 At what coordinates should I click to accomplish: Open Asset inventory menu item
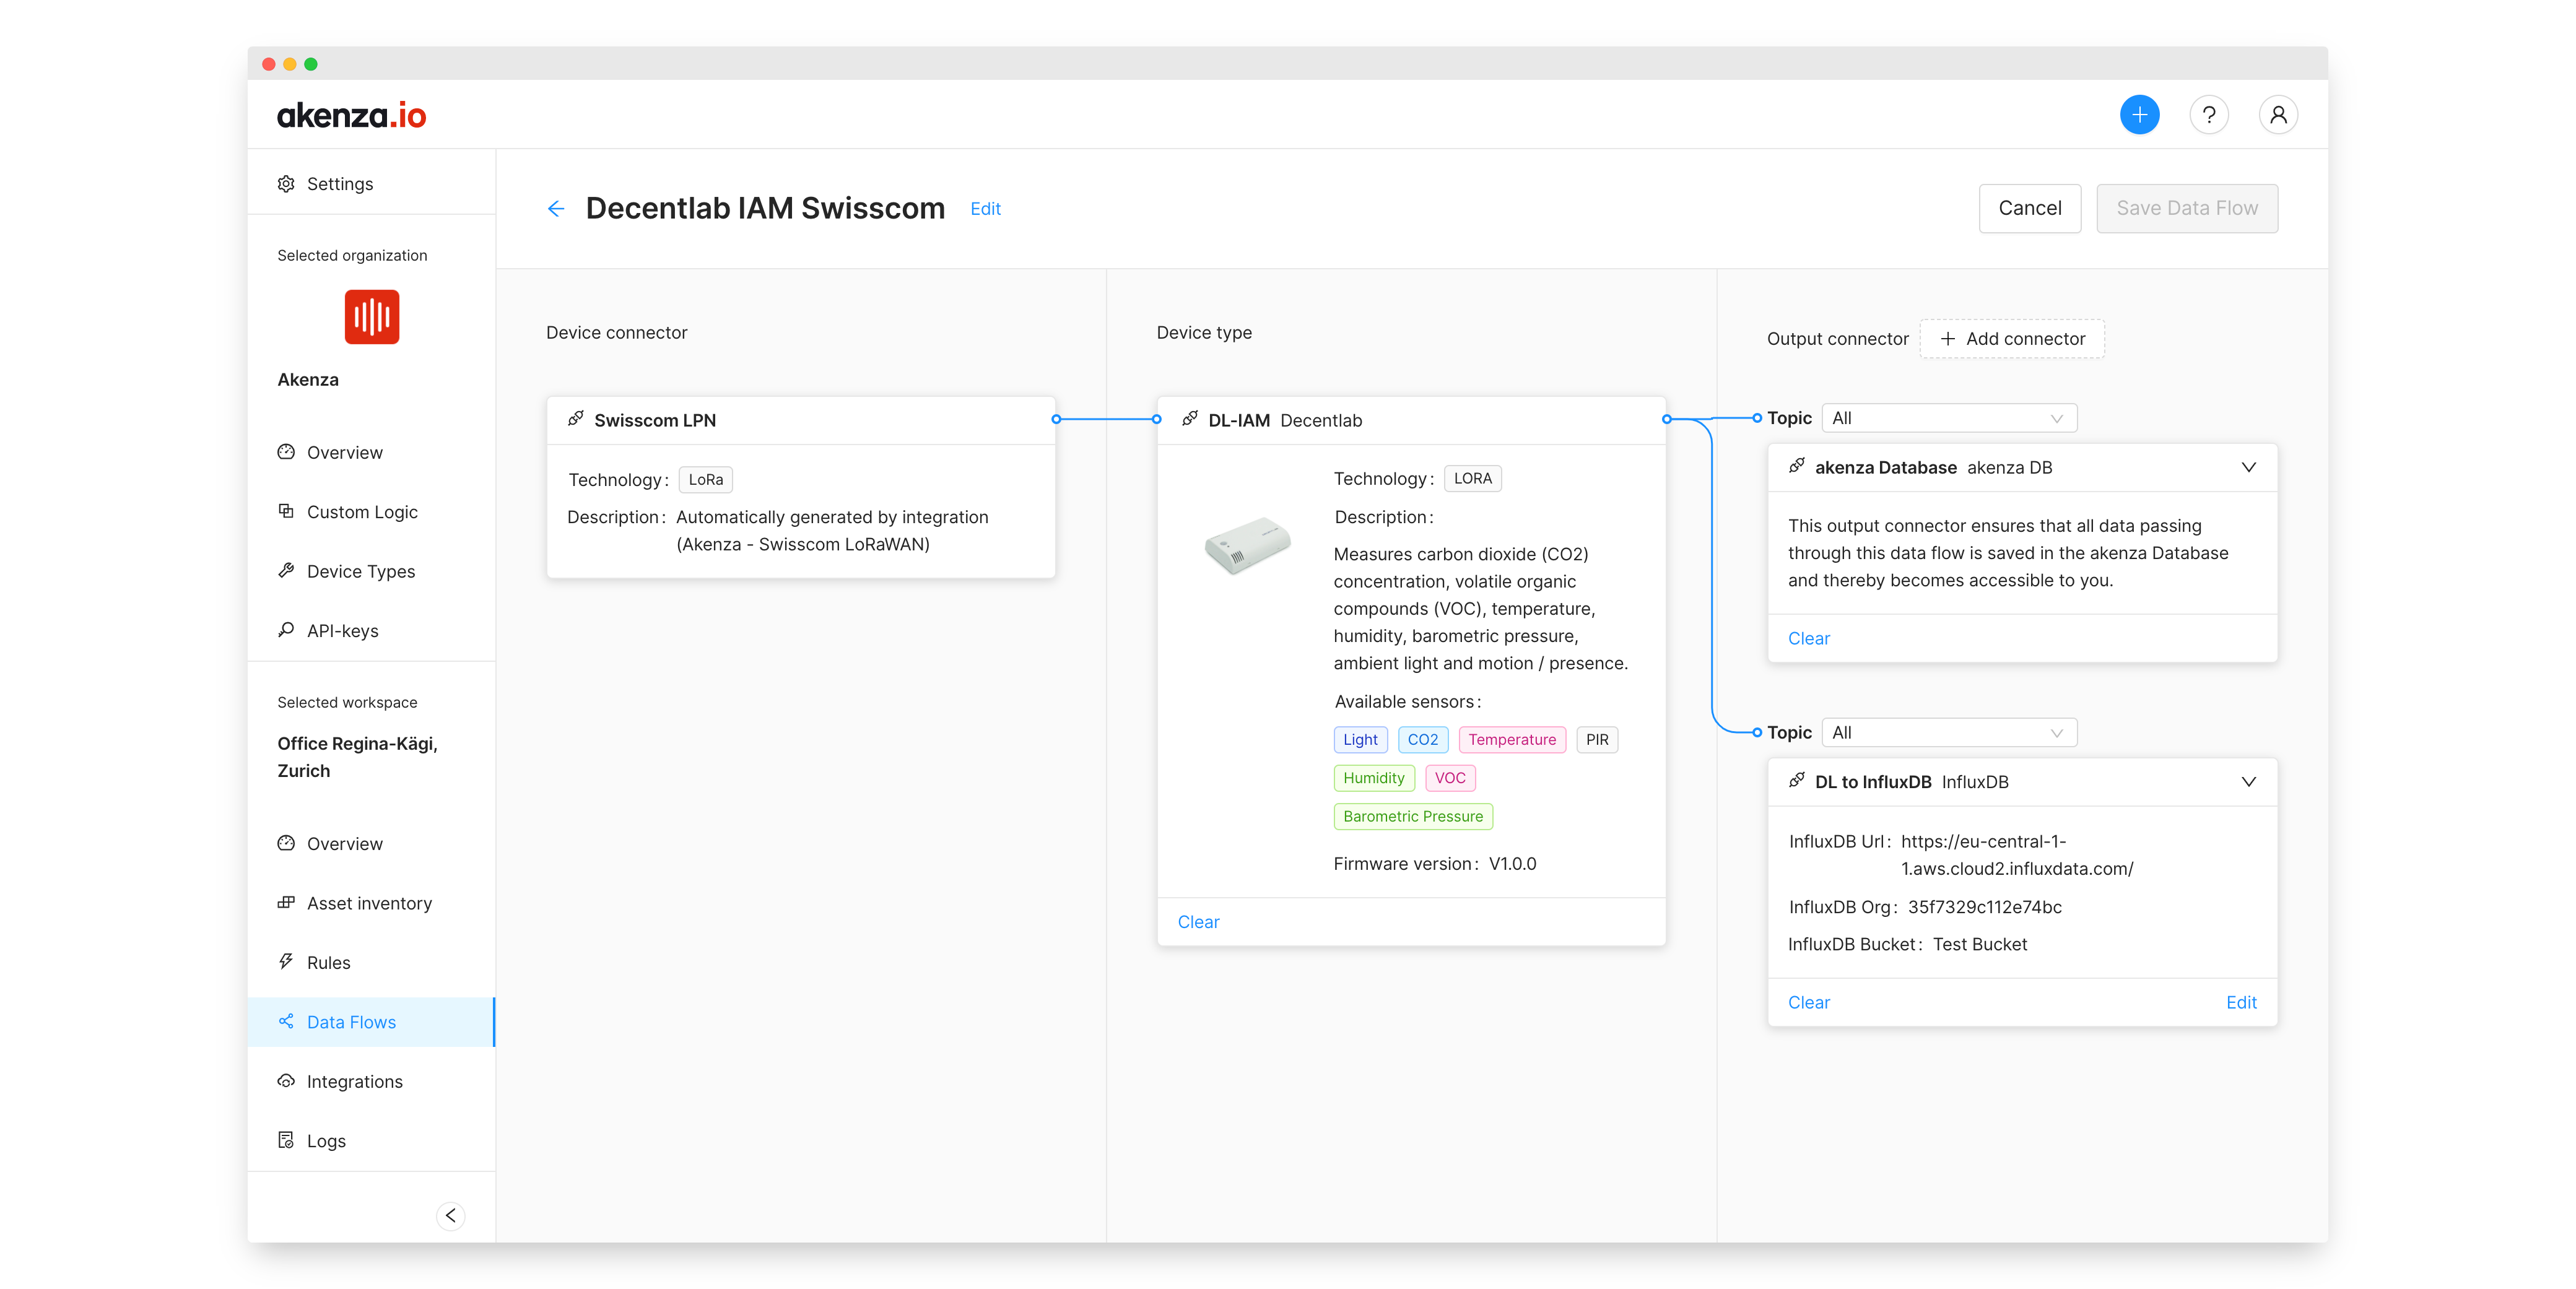pos(371,903)
